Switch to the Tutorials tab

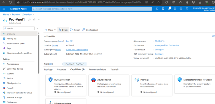(114, 70)
